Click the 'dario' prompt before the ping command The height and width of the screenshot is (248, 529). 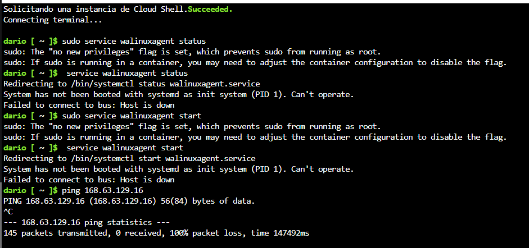coord(15,190)
